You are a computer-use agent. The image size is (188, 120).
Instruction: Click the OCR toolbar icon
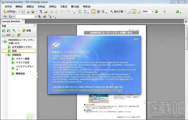46,12
